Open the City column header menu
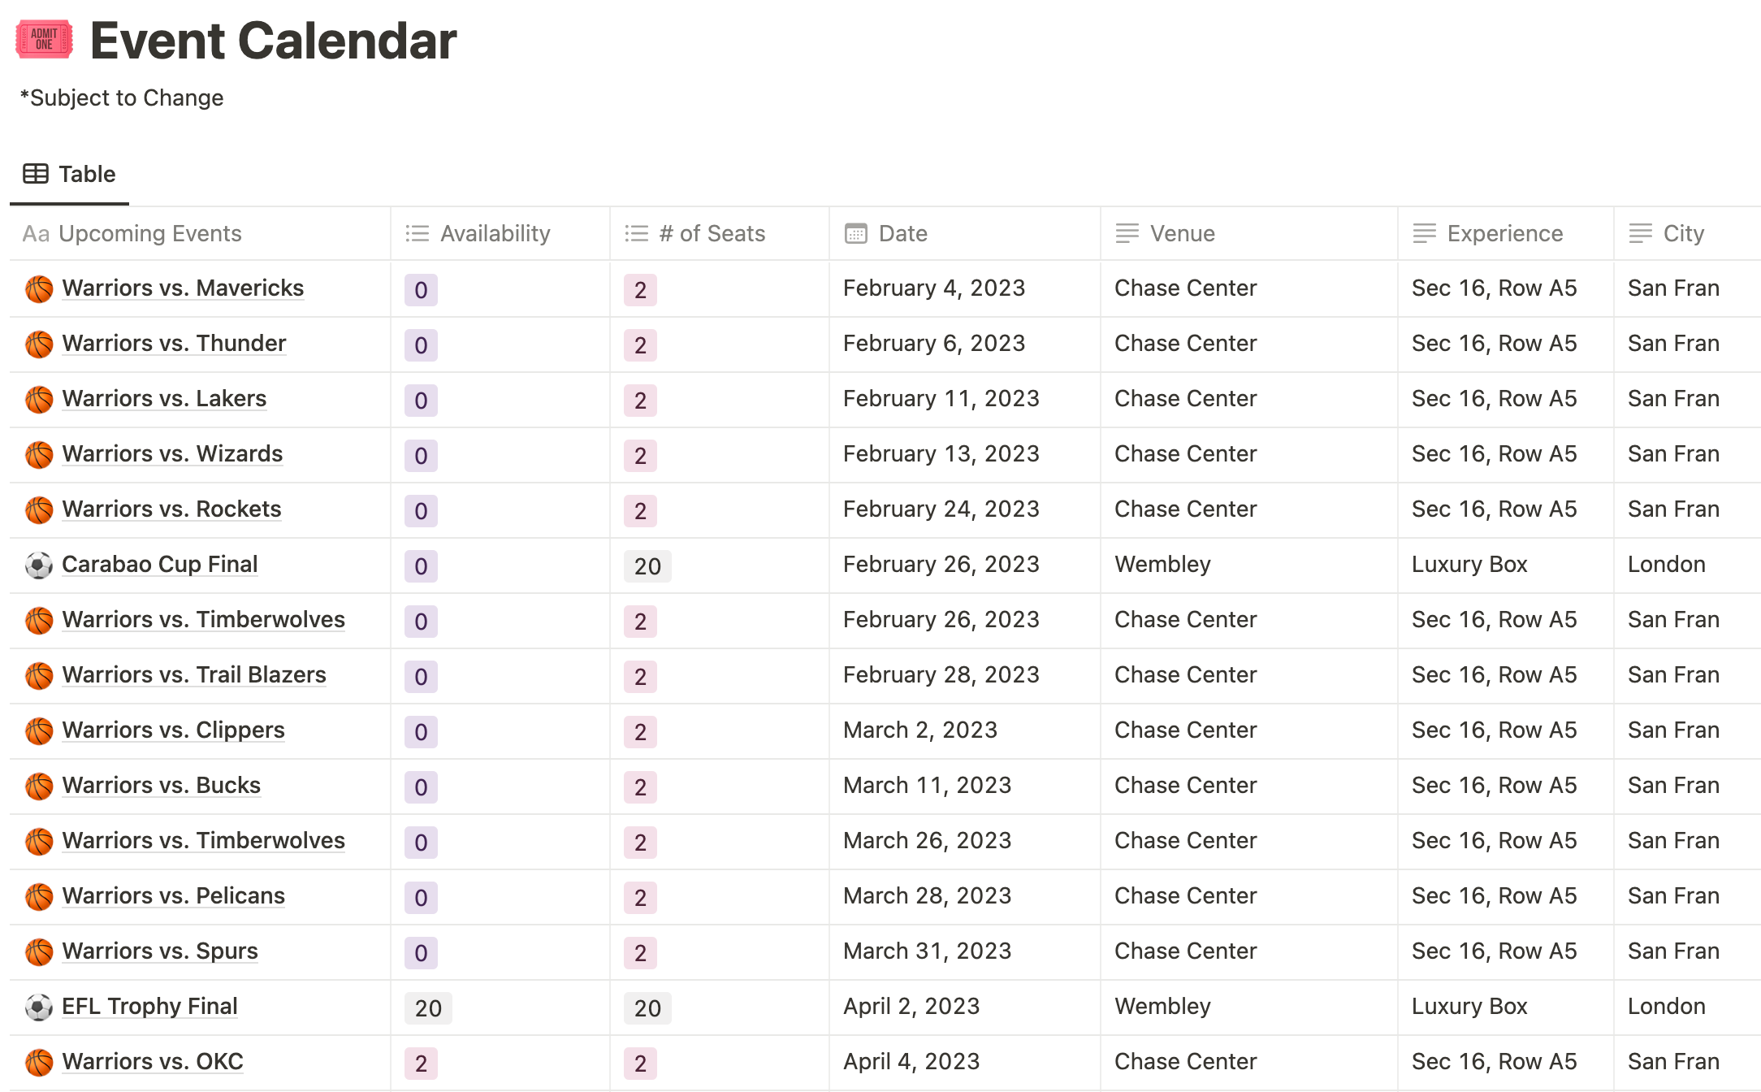The height and width of the screenshot is (1092, 1761). pyautogui.click(x=1687, y=233)
